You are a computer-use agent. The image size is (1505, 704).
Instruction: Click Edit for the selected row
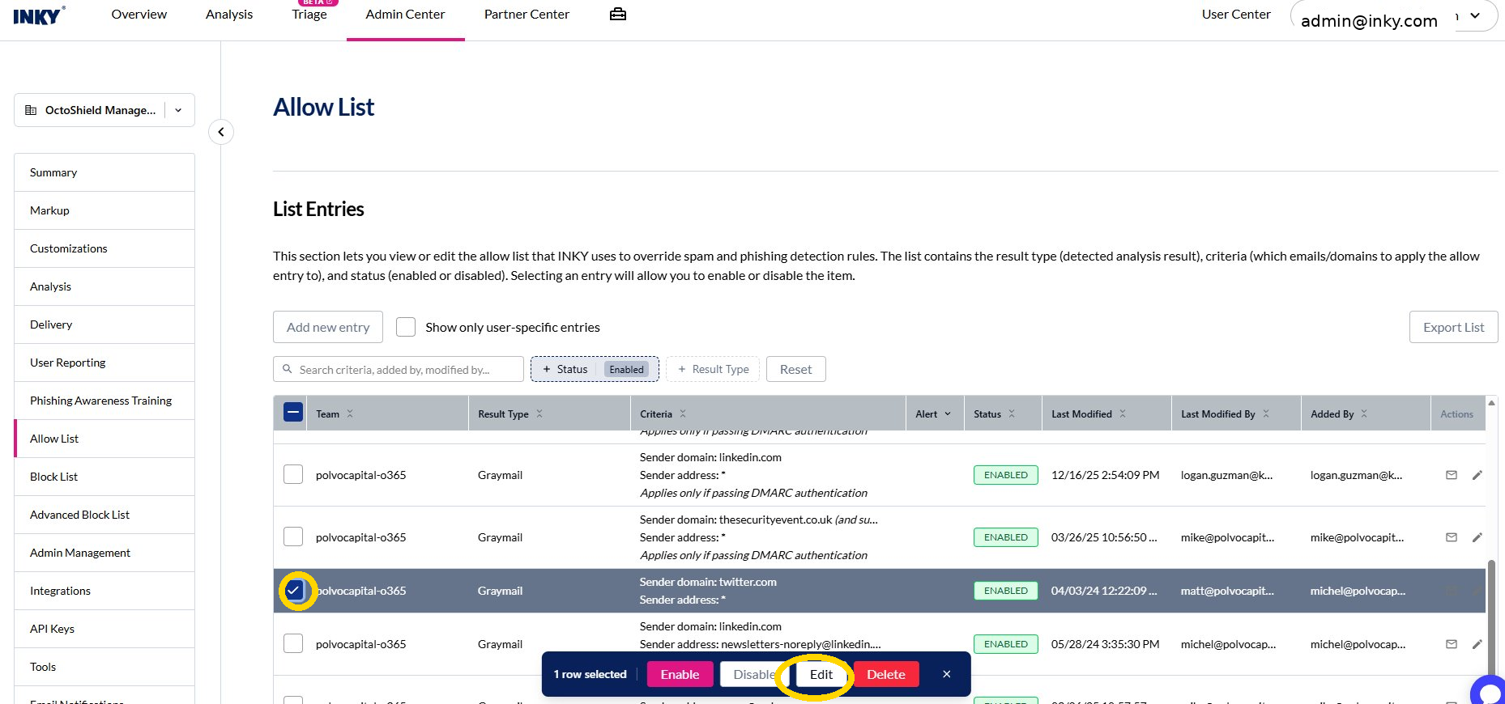(821, 674)
